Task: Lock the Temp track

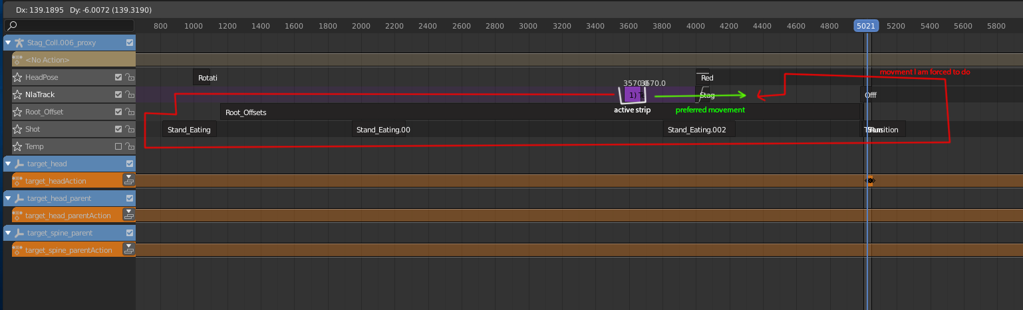Action: click(129, 146)
